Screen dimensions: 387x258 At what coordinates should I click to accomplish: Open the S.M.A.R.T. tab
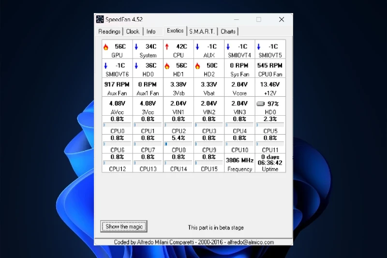(x=202, y=31)
